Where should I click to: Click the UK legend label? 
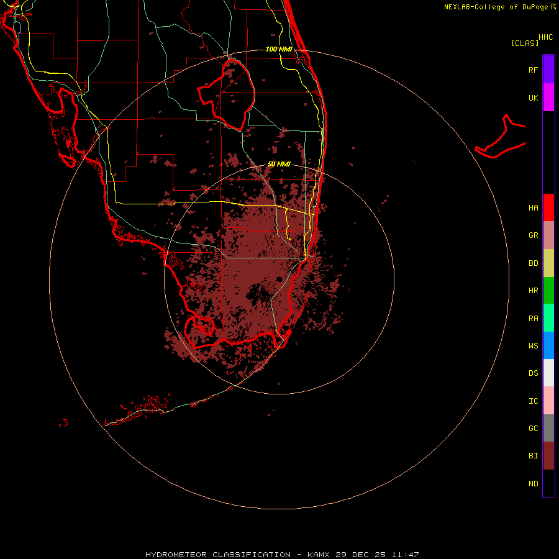[x=533, y=98]
